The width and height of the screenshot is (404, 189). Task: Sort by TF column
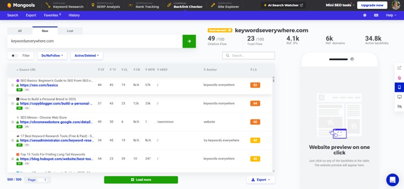coord(113,70)
